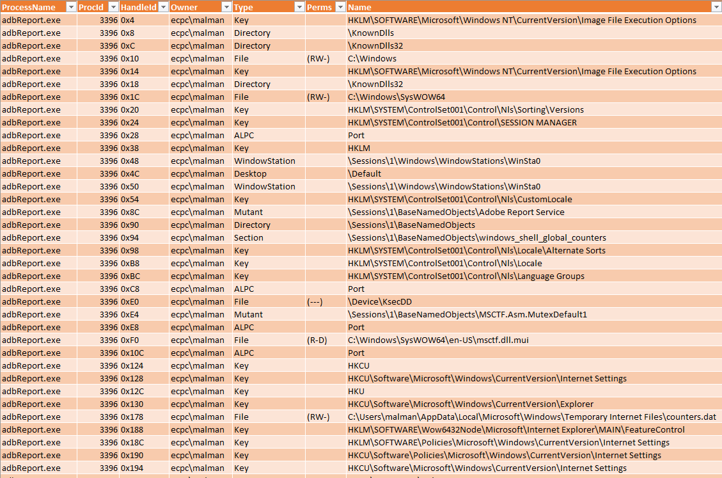Select the HKCU name cell

pos(534,365)
